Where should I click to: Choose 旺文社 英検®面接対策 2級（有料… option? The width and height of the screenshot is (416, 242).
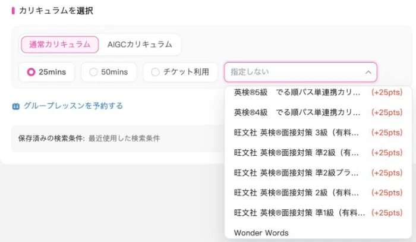tap(318, 193)
